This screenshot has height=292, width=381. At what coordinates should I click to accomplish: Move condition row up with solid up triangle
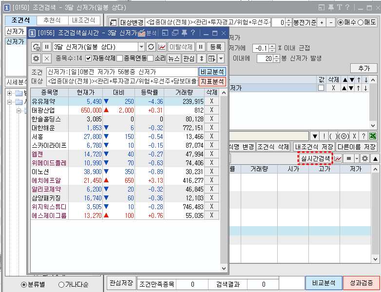tap(344, 88)
